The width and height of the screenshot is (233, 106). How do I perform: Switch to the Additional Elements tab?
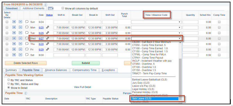coord(34,8)
